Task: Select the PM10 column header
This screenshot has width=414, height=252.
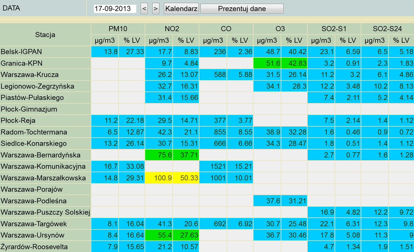Action: coord(118,29)
